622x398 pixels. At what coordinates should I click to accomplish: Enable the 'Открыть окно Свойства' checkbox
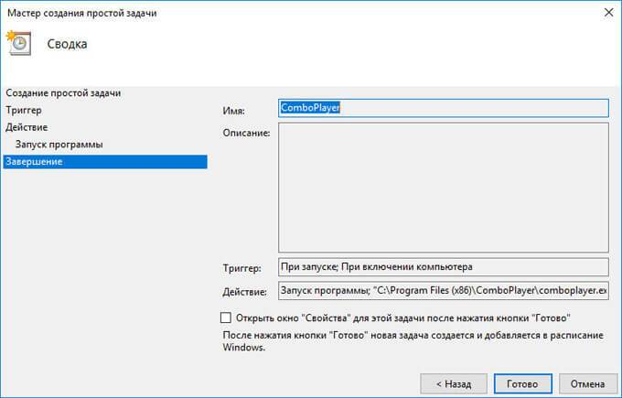(227, 317)
